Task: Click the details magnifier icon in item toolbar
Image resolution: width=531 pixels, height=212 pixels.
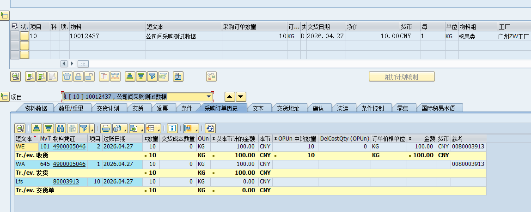Action: 16,77
